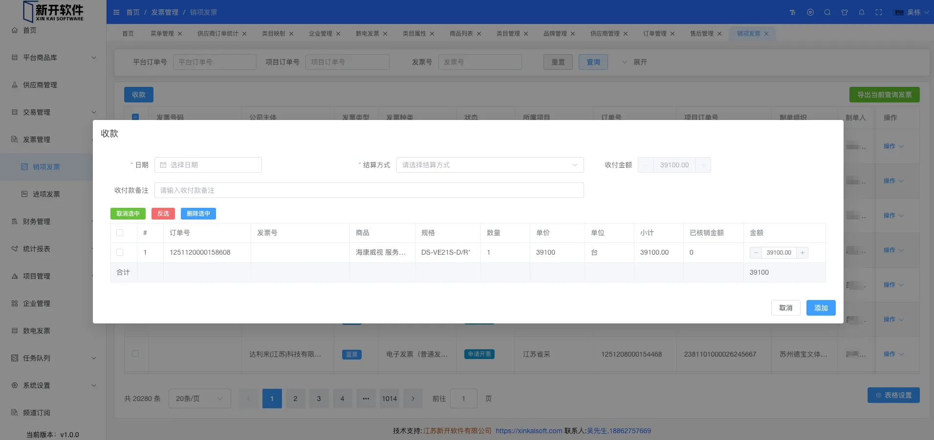The image size is (934, 440).
Task: Click the hamburger menu collapse icon
Action: point(116,12)
